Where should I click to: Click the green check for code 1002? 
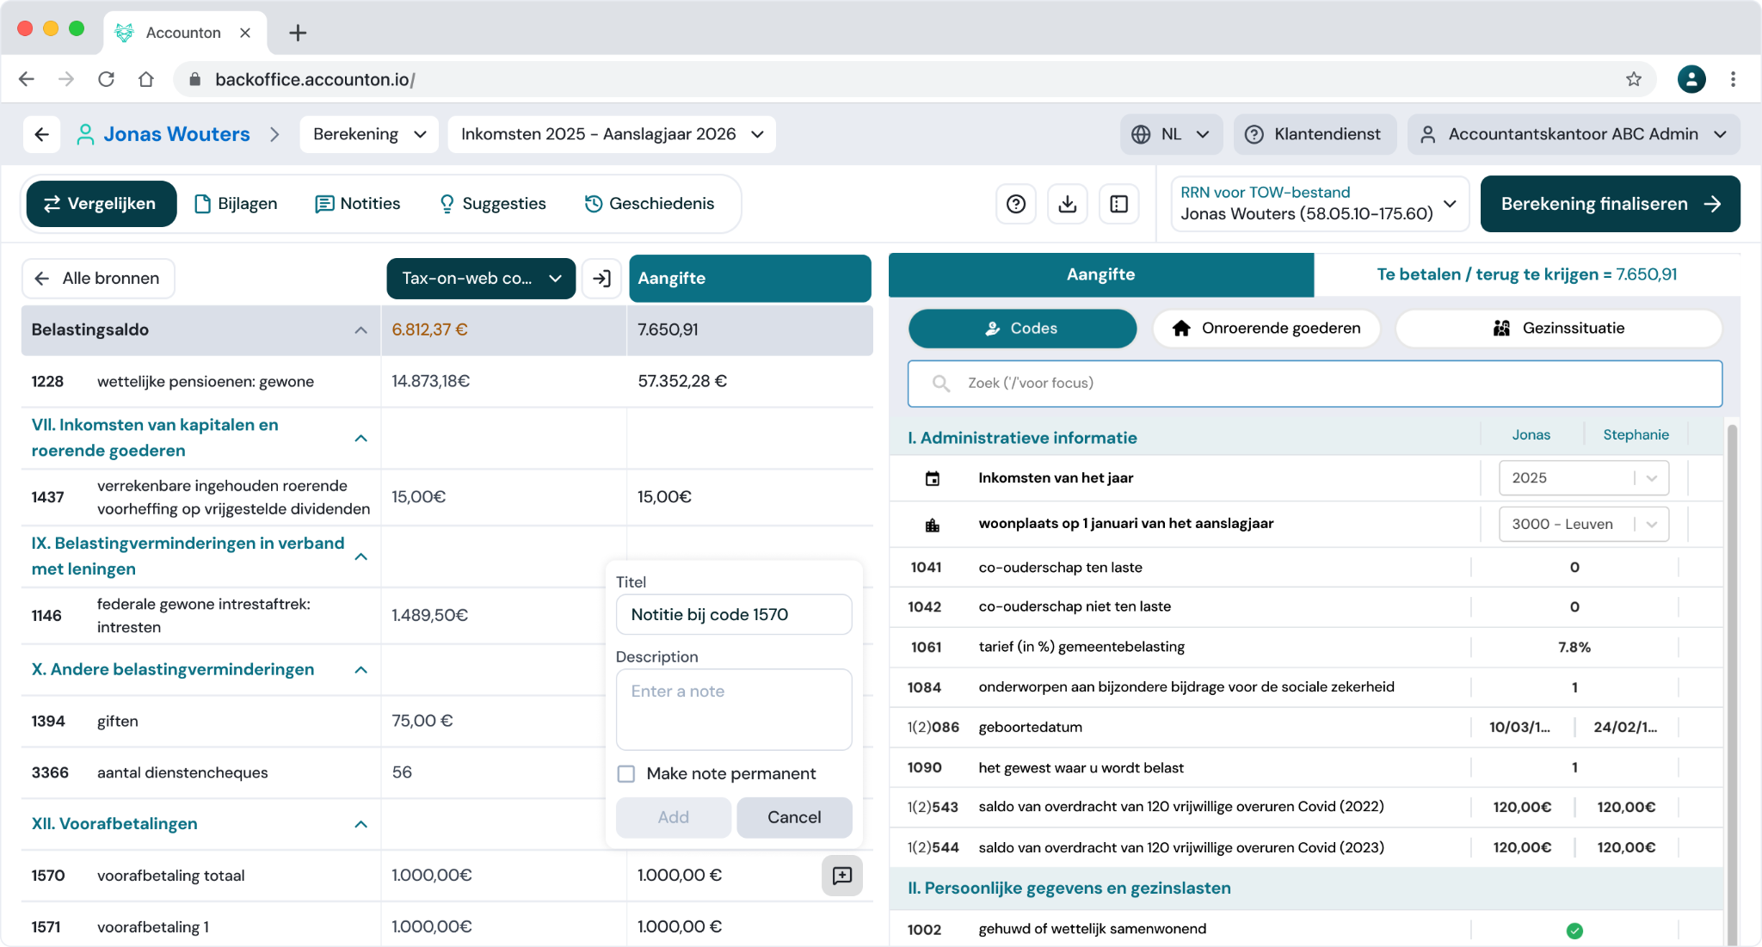(1574, 930)
